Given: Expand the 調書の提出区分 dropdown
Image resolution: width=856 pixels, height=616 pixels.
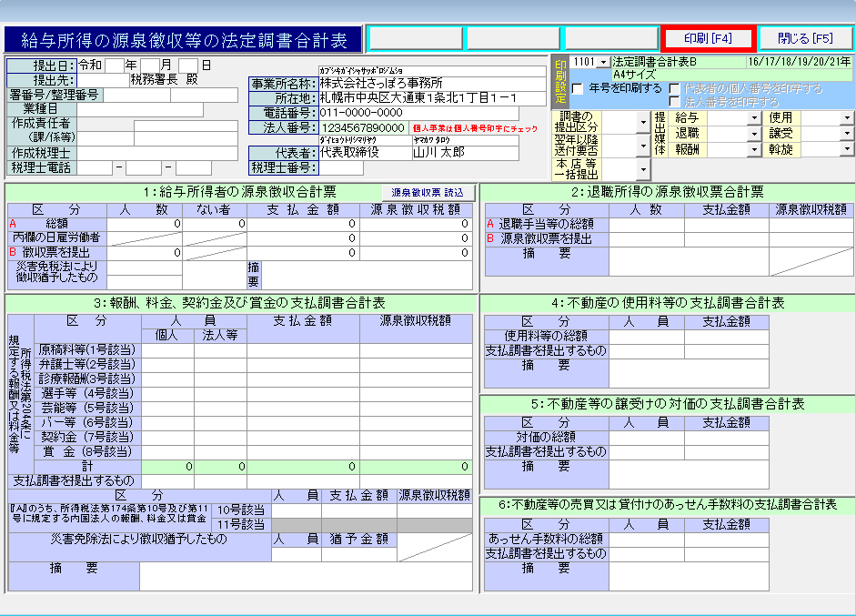Looking at the screenshot, I should click(x=642, y=122).
